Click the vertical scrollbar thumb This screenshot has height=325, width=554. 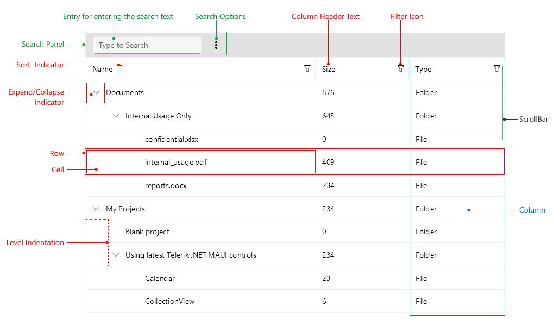click(503, 102)
